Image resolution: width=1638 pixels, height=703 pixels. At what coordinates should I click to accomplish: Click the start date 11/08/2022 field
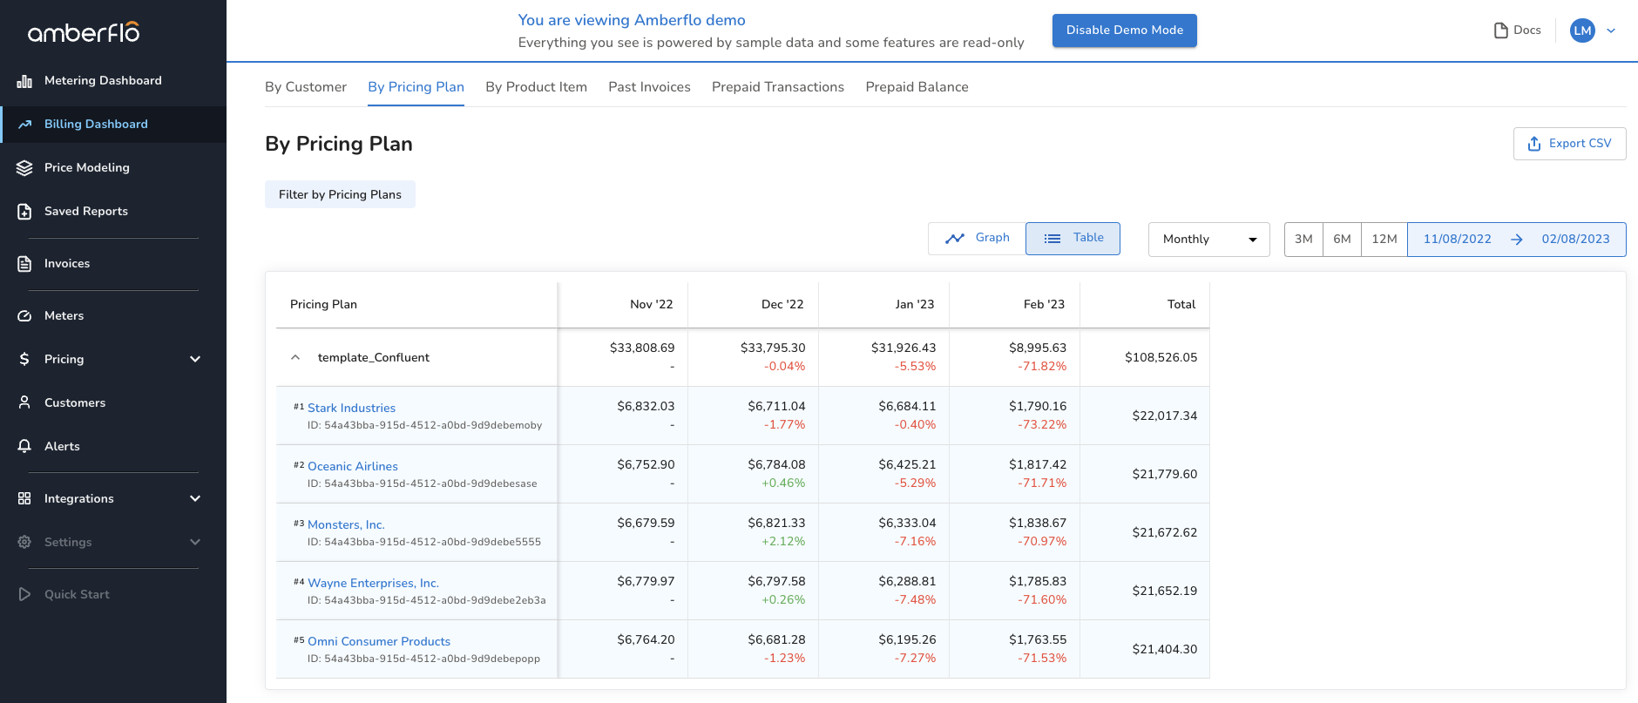[x=1457, y=240]
